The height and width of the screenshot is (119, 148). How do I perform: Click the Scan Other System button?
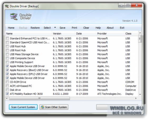pyautogui.click(x=54, y=107)
